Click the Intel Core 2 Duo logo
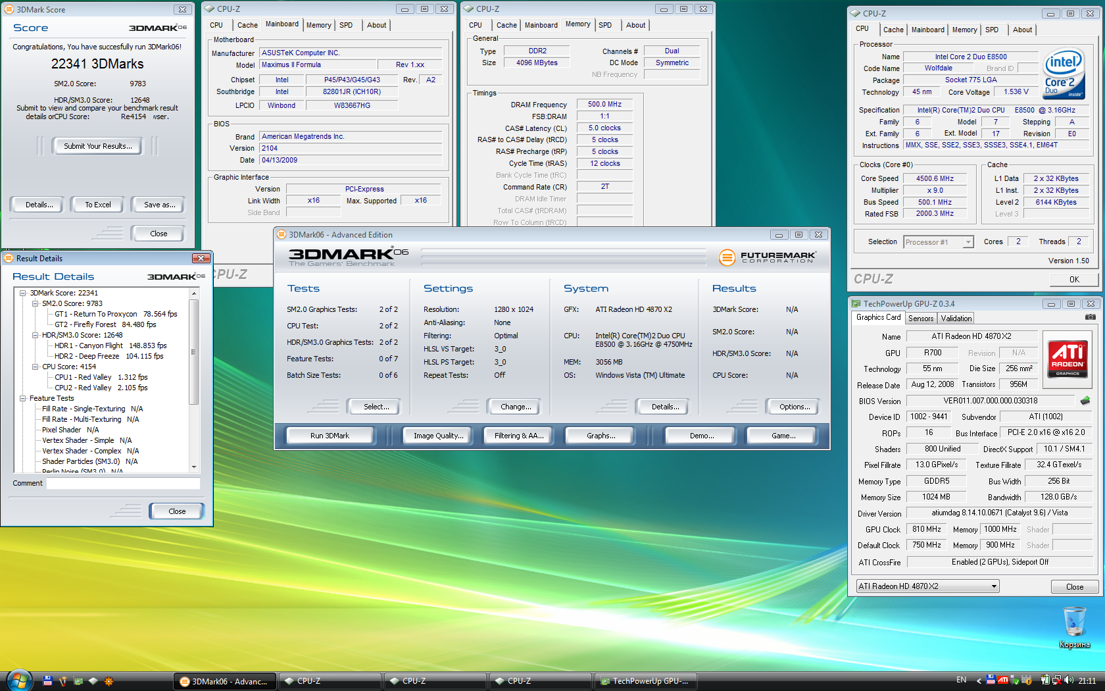Viewport: 1105px width, 691px height. [x=1064, y=74]
